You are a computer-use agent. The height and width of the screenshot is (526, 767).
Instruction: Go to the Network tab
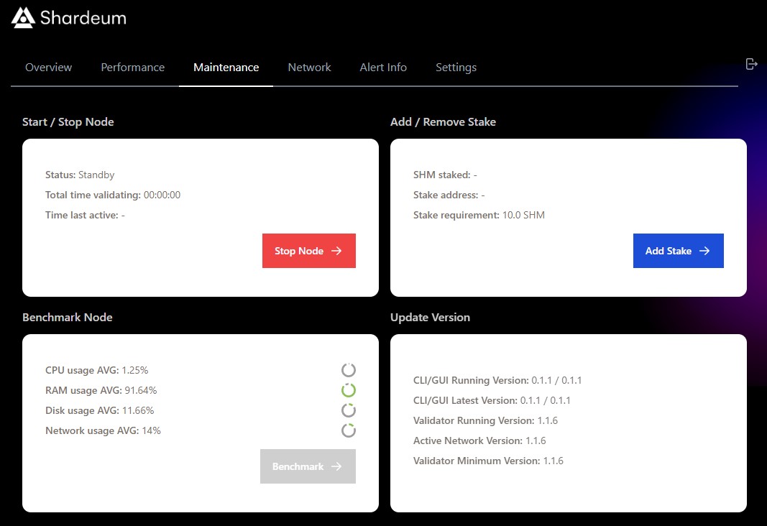pyautogui.click(x=309, y=68)
